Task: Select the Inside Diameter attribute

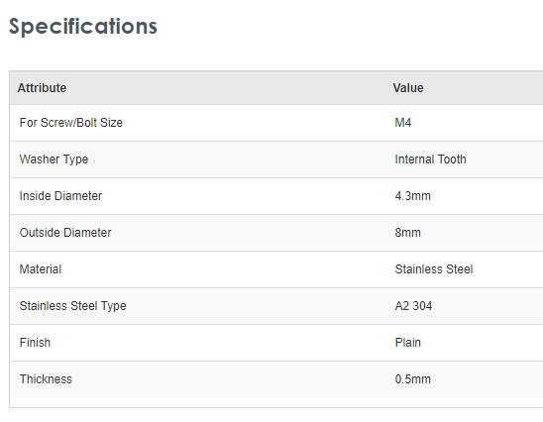Action: tap(60, 196)
